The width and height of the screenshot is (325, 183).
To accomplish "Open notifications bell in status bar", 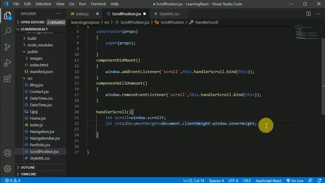I will point(319,180).
